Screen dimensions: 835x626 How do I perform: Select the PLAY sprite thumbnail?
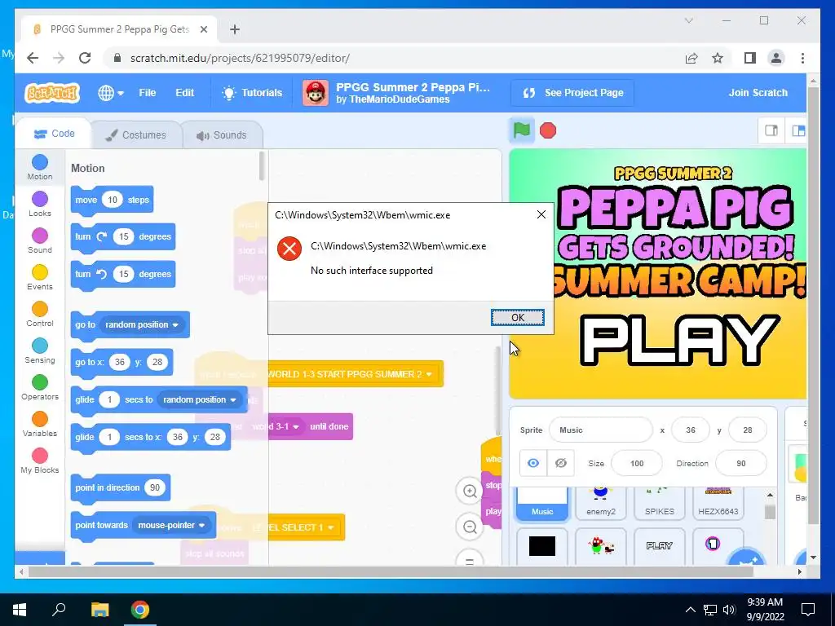pyautogui.click(x=659, y=546)
